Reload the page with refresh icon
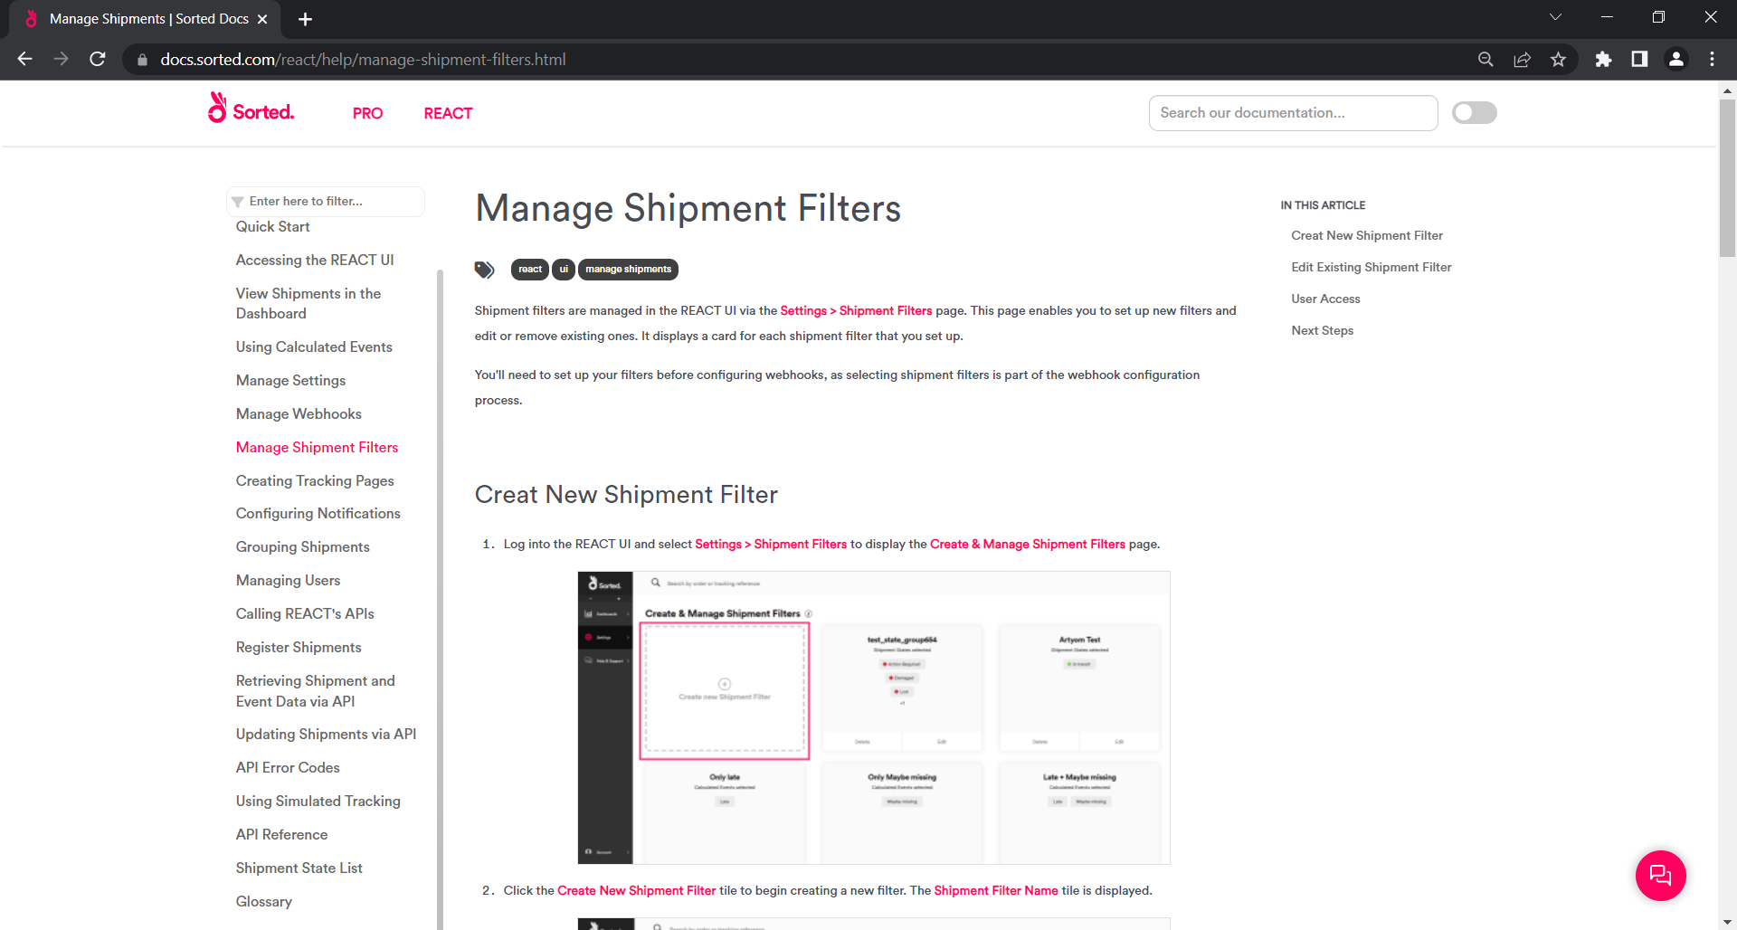The width and height of the screenshot is (1737, 930). [98, 59]
